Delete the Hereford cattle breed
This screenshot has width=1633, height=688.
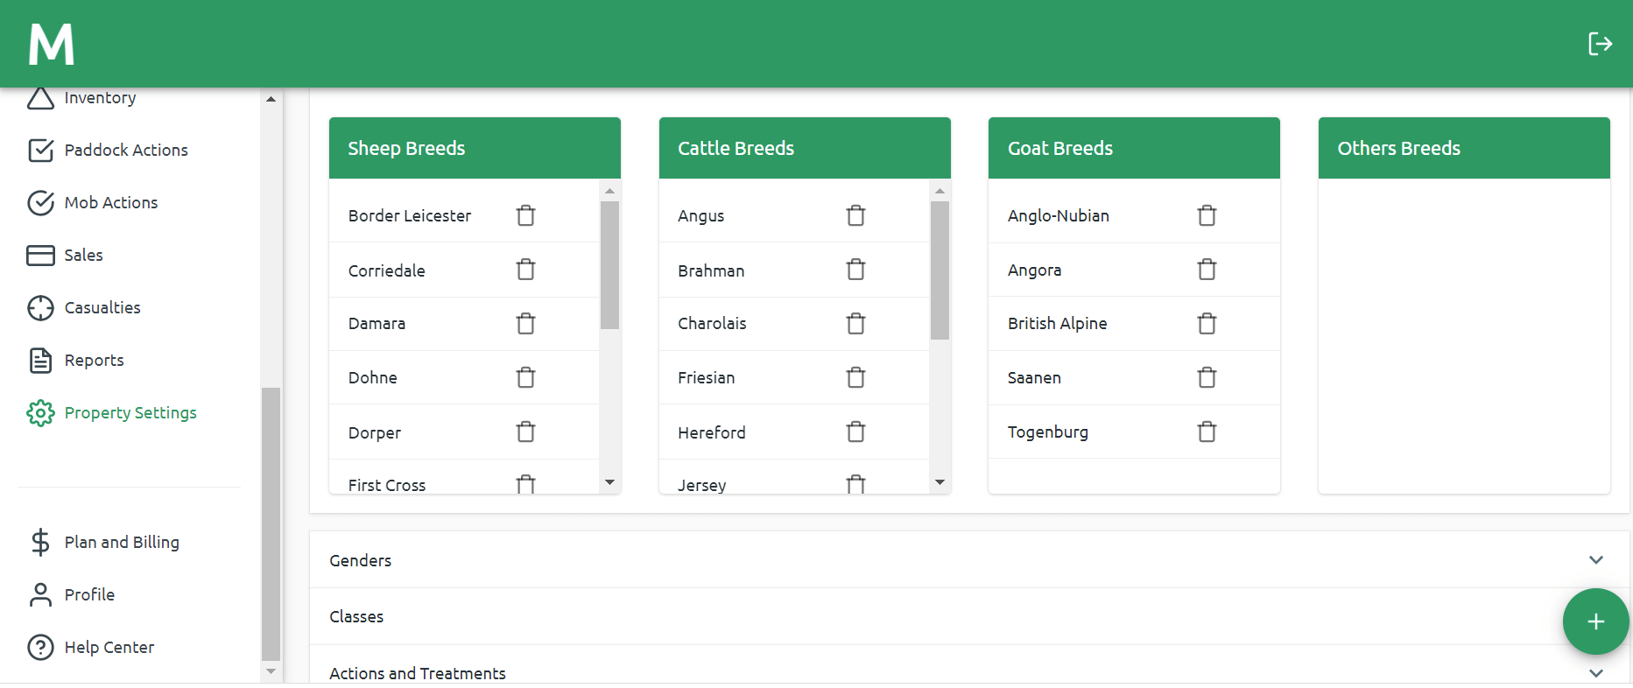click(x=855, y=432)
